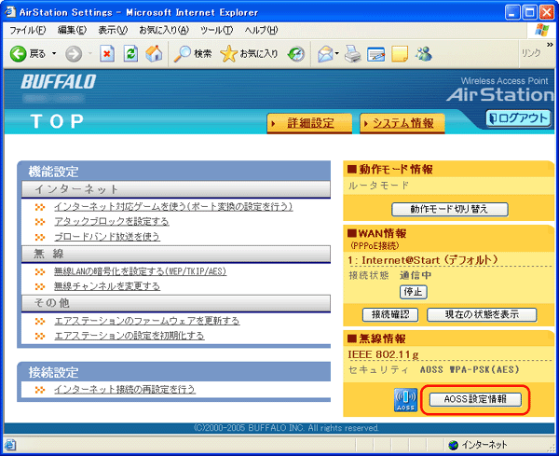The height and width of the screenshot is (456, 559).
Task: Stop the WAN connection with 停止
Action: pyautogui.click(x=413, y=292)
